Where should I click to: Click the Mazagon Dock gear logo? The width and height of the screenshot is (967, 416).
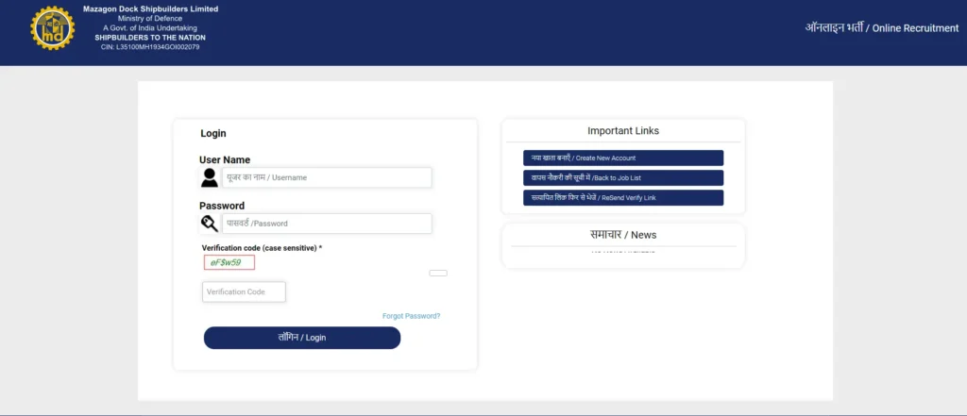tap(52, 28)
